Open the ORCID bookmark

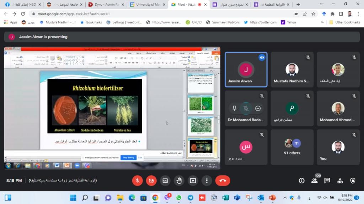pyautogui.click(x=194, y=22)
